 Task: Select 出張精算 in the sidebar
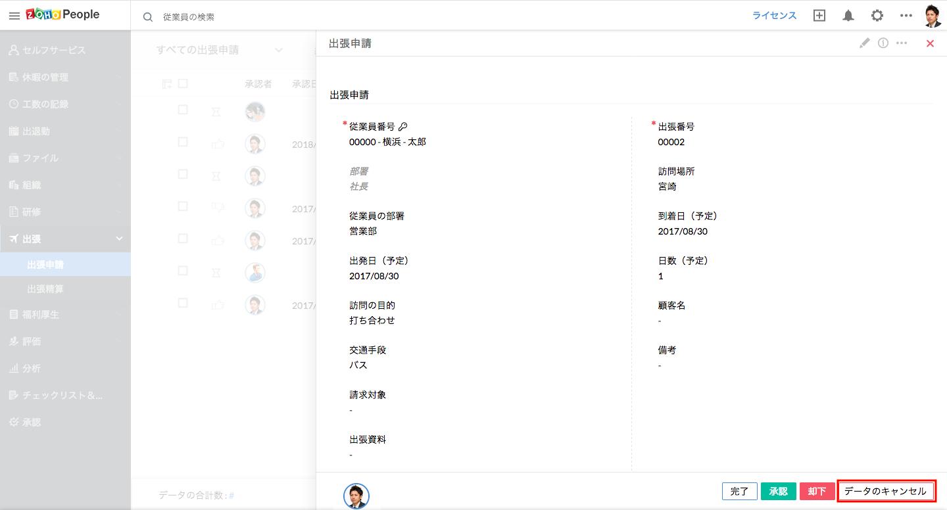[x=65, y=289]
